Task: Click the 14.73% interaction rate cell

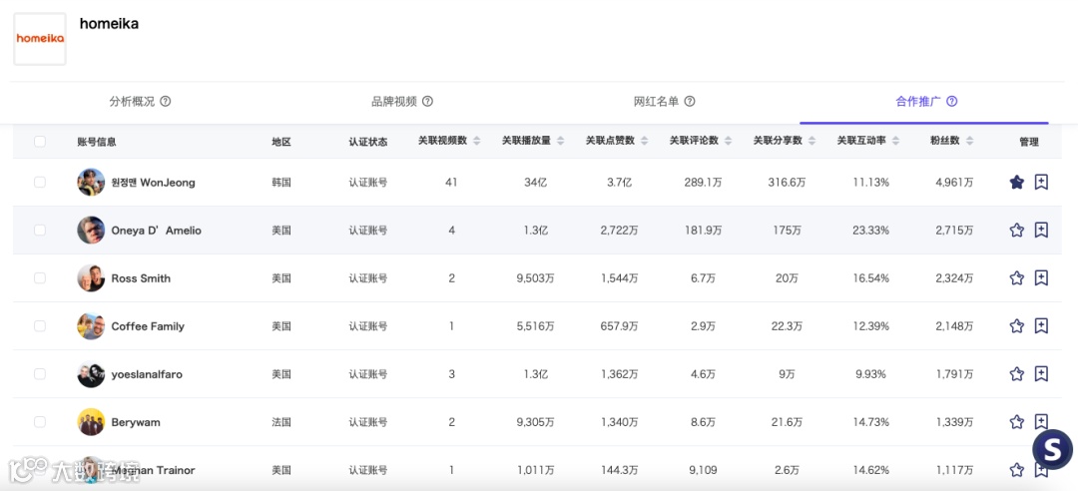Action: point(870,422)
